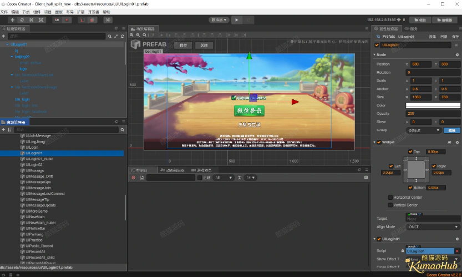Select the move transform tool

coord(12,20)
